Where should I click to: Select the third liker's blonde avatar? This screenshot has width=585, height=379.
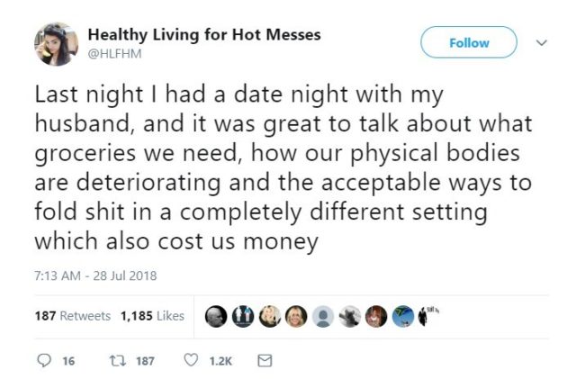pyautogui.click(x=269, y=316)
